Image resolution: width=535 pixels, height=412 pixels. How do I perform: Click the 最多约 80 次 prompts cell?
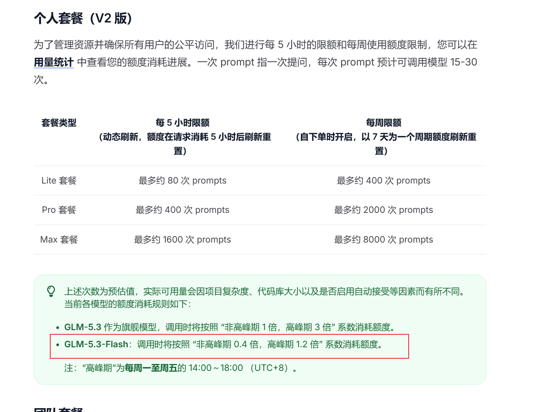coord(183,180)
